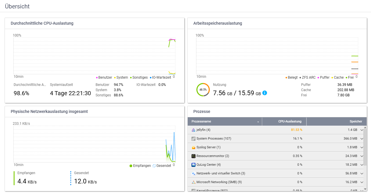The image size is (371, 193).
Task: Click the System Processes icon
Action: (193, 139)
